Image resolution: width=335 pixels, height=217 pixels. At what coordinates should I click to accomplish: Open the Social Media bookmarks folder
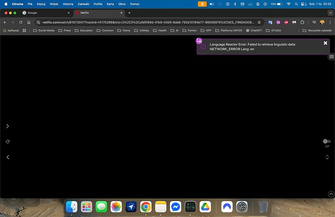coord(44,30)
